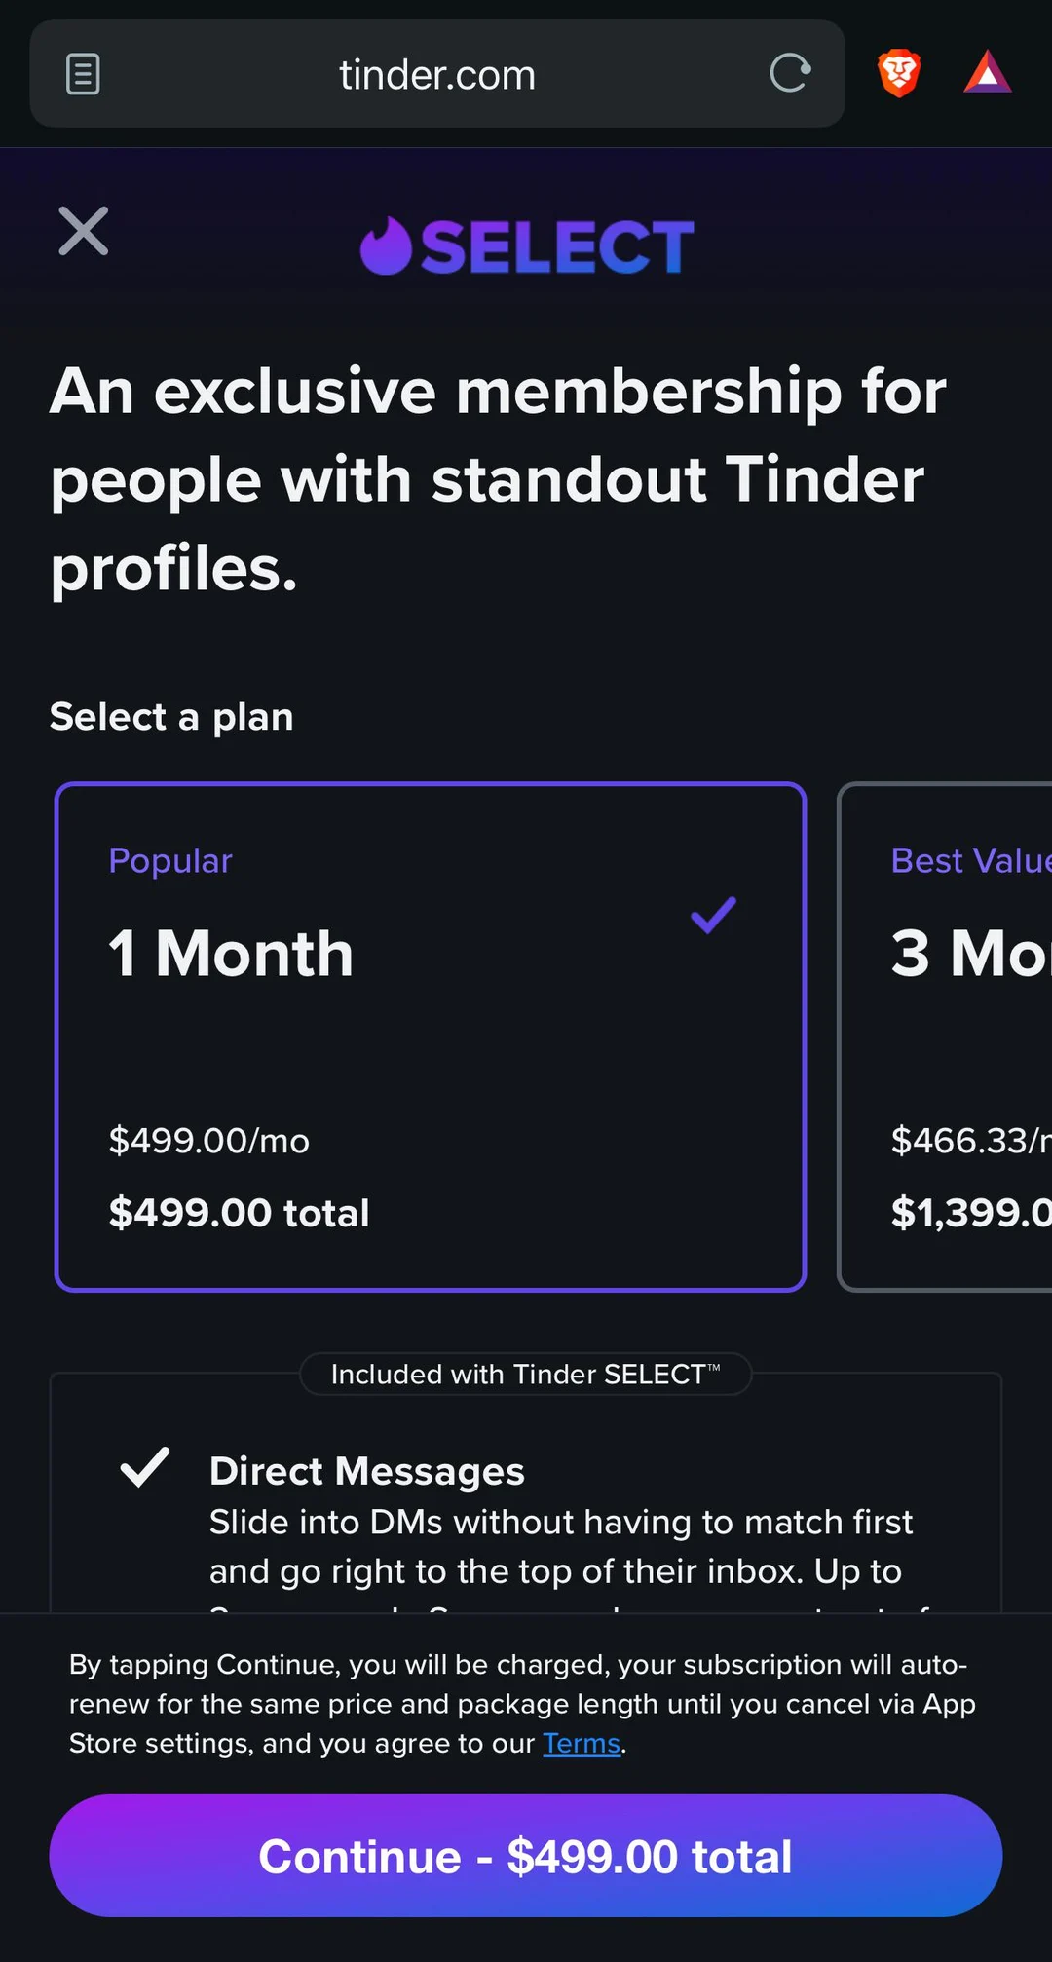This screenshot has width=1052, height=1962.
Task: Open the Terms link
Action: (x=581, y=1743)
